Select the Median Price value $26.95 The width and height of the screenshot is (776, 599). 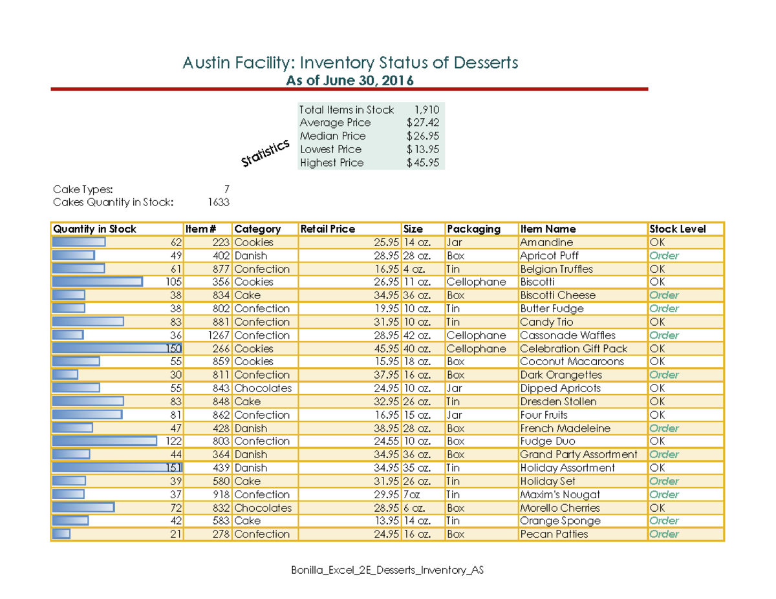[x=422, y=136]
